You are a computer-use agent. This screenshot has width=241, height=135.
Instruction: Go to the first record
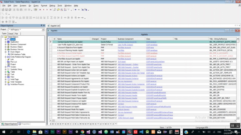tap(40, 10)
